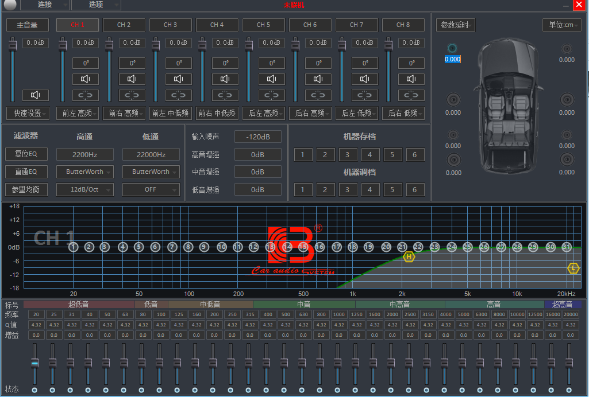The width and height of the screenshot is (589, 397).
Task: Toggle CH 1 phase 0° button
Action: pyautogui.click(x=85, y=63)
